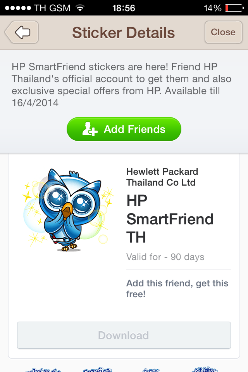Screen dimensions: 248x372
Task: Tap the 'Valid for - 90 days' label
Action: 165,257
